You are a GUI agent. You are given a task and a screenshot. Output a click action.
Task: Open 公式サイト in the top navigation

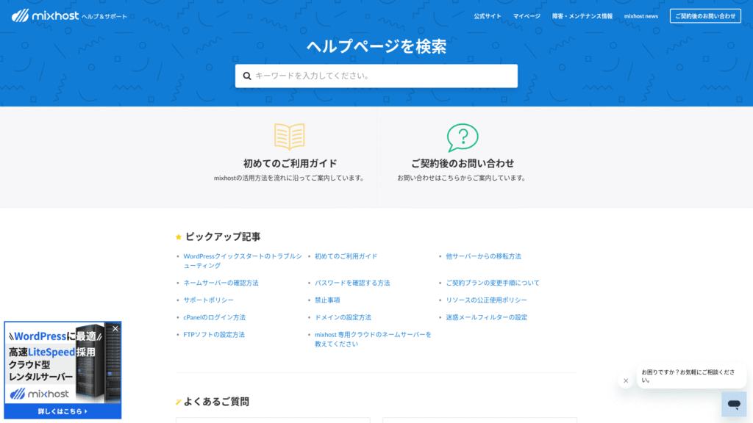click(x=488, y=16)
